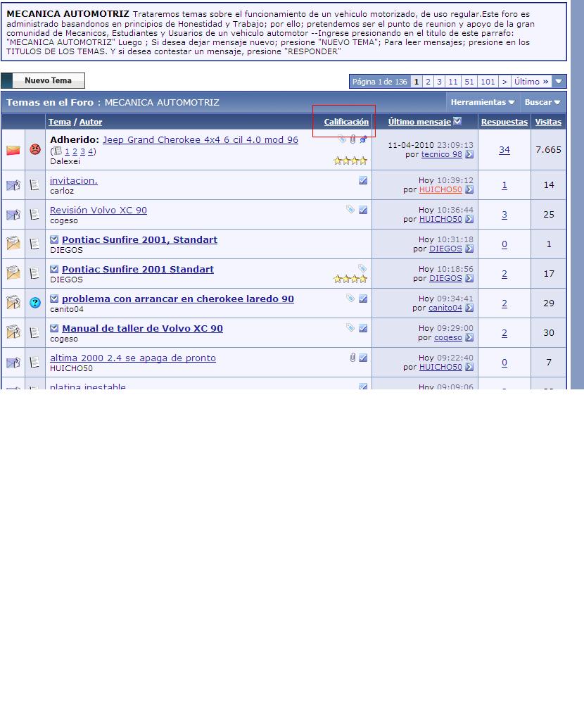This screenshot has height=721, width=584.
Task: Toggle the checkmark on the invitacion. thread row
Action: (363, 180)
